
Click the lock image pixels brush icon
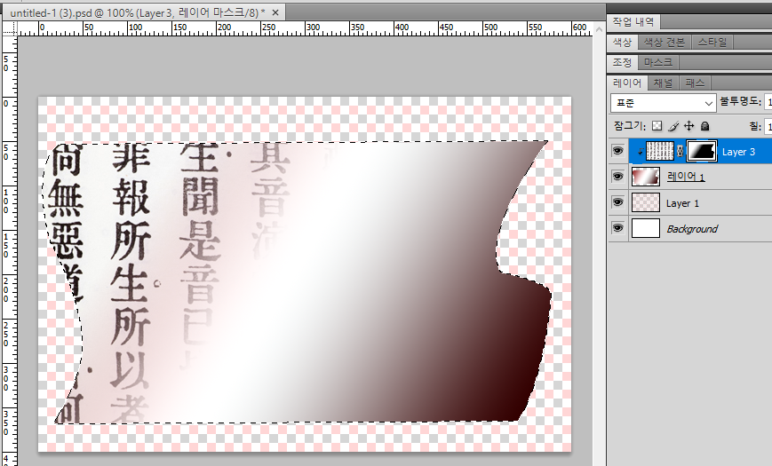point(673,127)
